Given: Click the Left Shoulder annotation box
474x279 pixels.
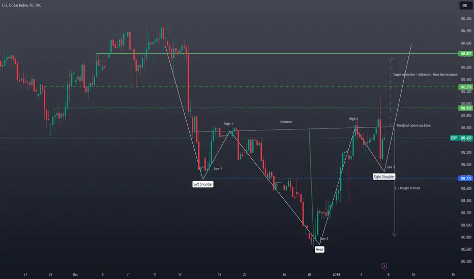Looking at the screenshot, I should (x=203, y=184).
